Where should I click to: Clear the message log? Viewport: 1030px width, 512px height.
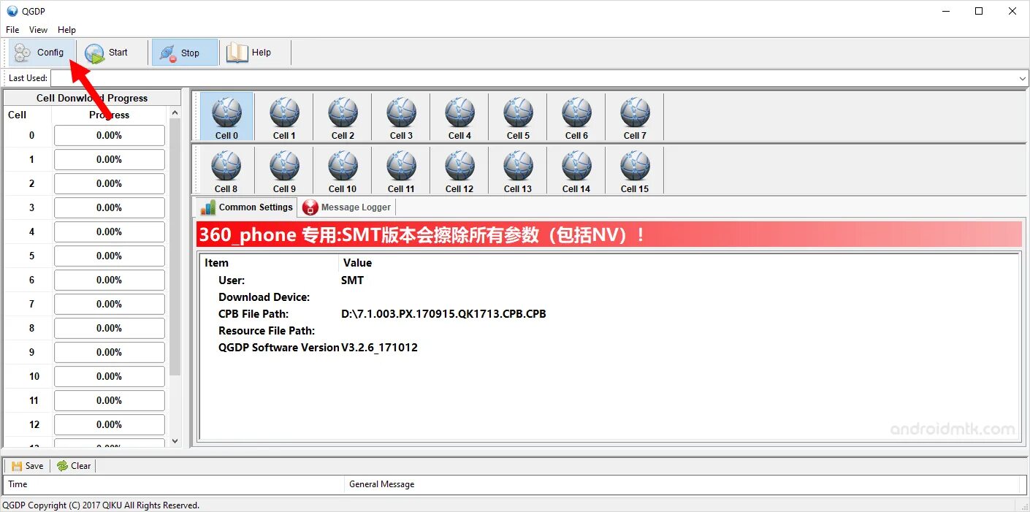73,465
